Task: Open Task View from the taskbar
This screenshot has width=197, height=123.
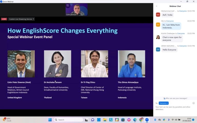Action: tap(86, 120)
